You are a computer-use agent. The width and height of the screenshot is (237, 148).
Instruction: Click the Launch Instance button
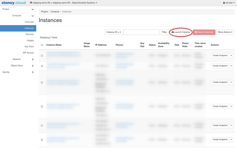pos(181,32)
